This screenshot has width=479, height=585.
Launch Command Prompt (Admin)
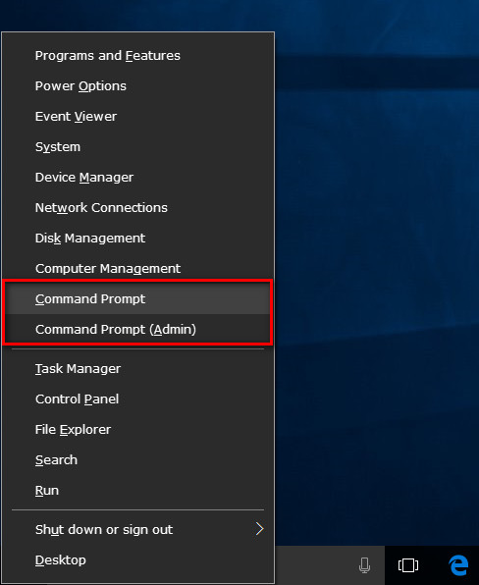point(138,330)
